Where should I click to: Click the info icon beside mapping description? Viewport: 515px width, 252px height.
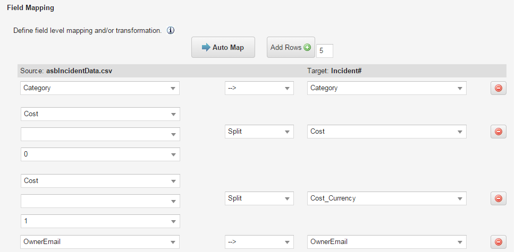click(171, 31)
